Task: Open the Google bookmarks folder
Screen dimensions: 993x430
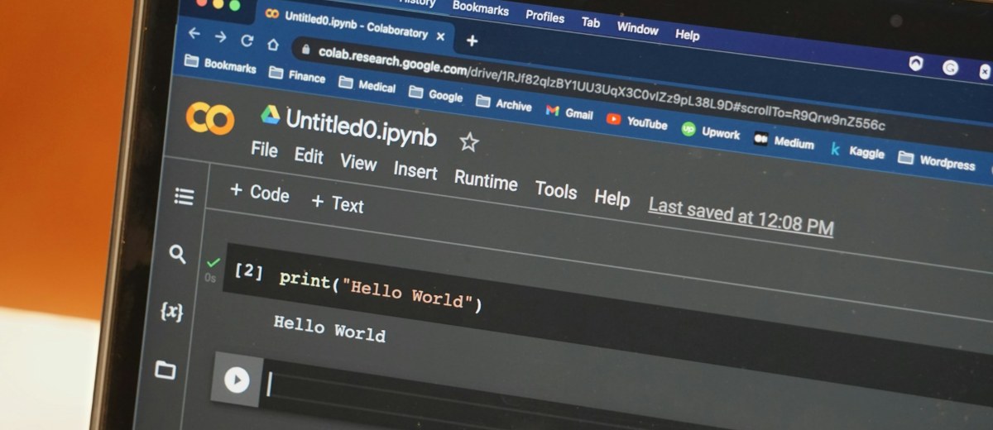Action: tap(436, 94)
